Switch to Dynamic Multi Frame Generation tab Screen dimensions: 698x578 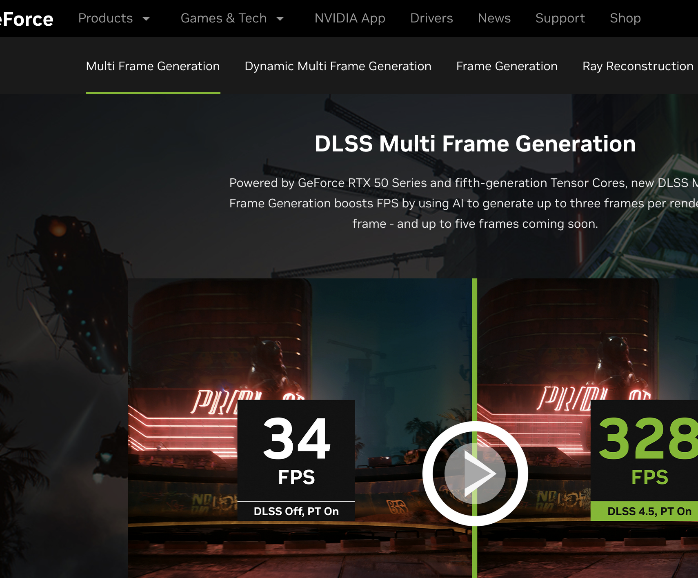[338, 66]
